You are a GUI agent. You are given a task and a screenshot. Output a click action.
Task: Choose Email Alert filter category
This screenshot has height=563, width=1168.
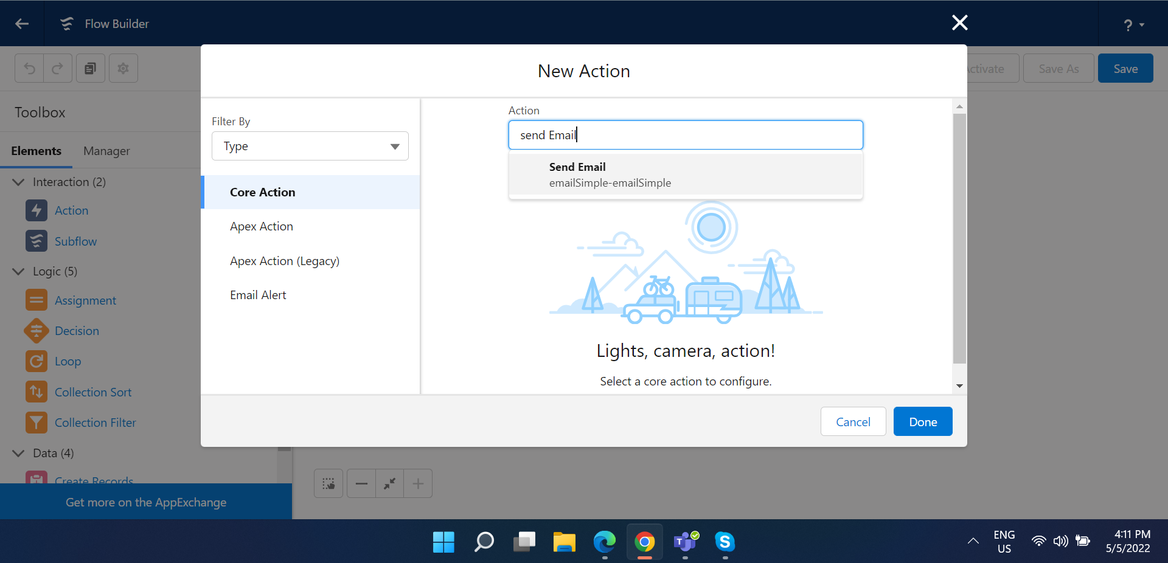pyautogui.click(x=258, y=295)
